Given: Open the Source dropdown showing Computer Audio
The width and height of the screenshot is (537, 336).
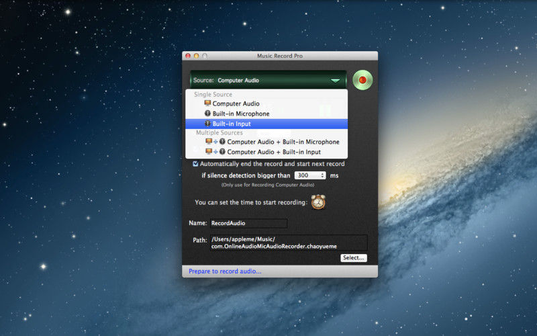Looking at the screenshot, I should 268,80.
